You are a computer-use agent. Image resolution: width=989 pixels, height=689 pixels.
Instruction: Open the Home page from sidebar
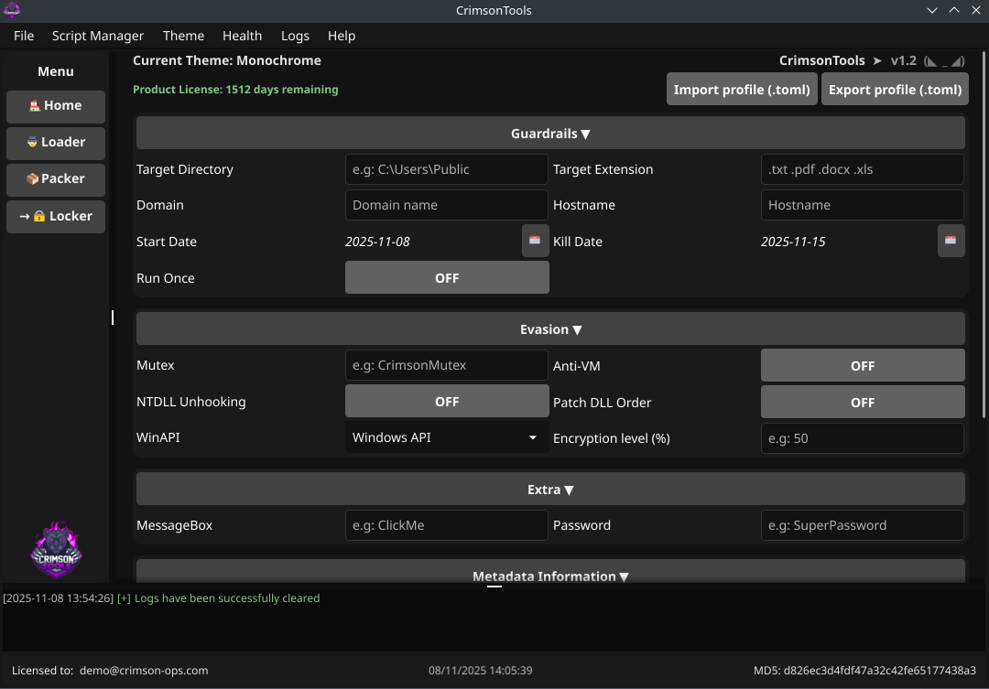click(x=55, y=105)
